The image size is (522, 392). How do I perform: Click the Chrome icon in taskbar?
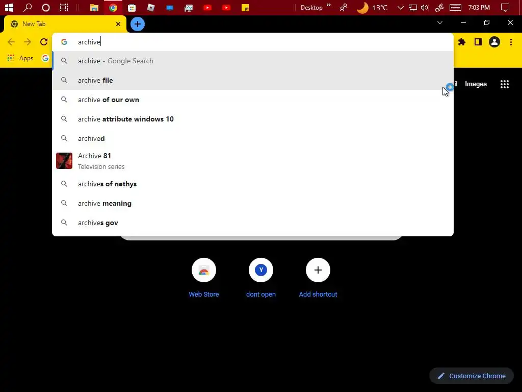(113, 7)
